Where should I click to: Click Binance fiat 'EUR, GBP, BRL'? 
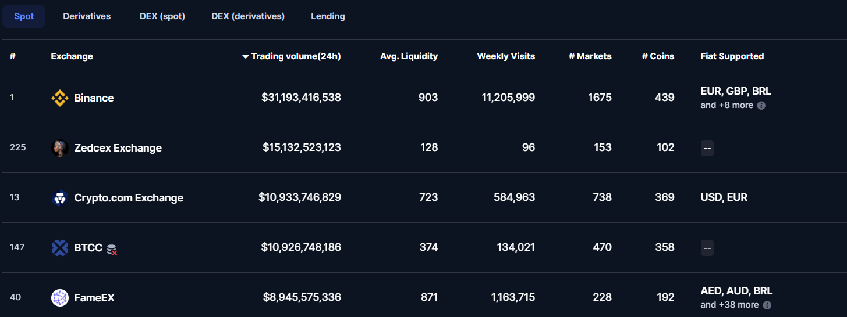click(x=736, y=91)
